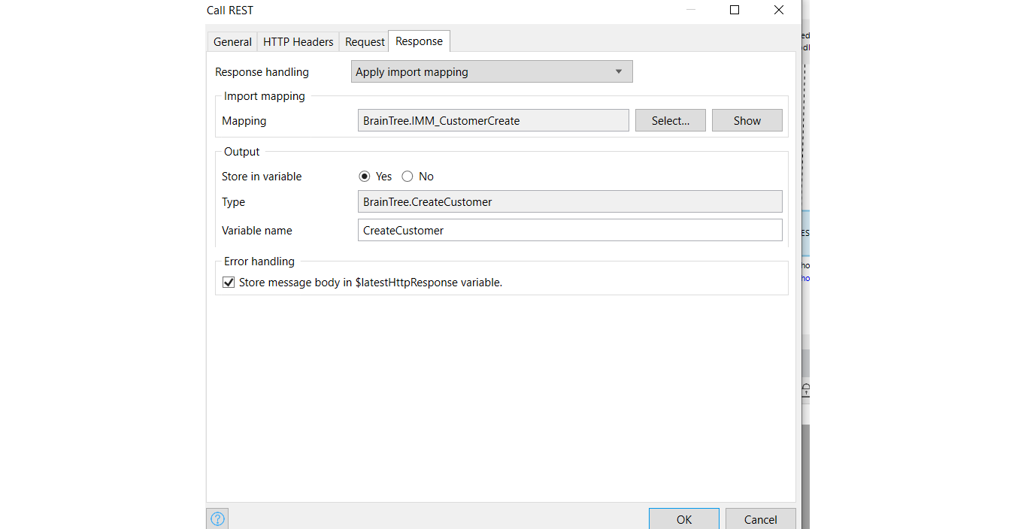Dismiss the dialog via Cancel
The image size is (1015, 529).
(x=760, y=519)
